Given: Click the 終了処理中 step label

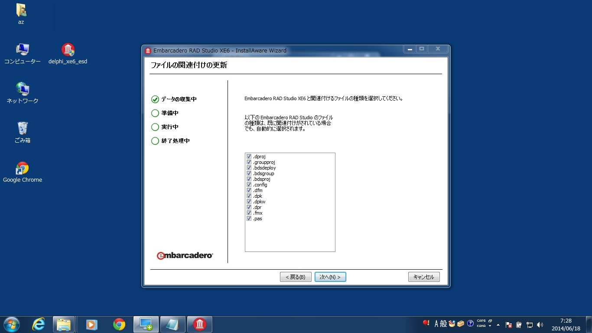Looking at the screenshot, I should click(176, 141).
